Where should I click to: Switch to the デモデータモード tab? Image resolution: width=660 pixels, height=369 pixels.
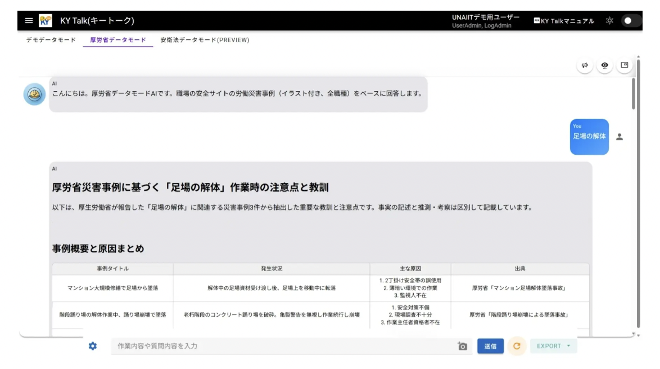click(51, 40)
